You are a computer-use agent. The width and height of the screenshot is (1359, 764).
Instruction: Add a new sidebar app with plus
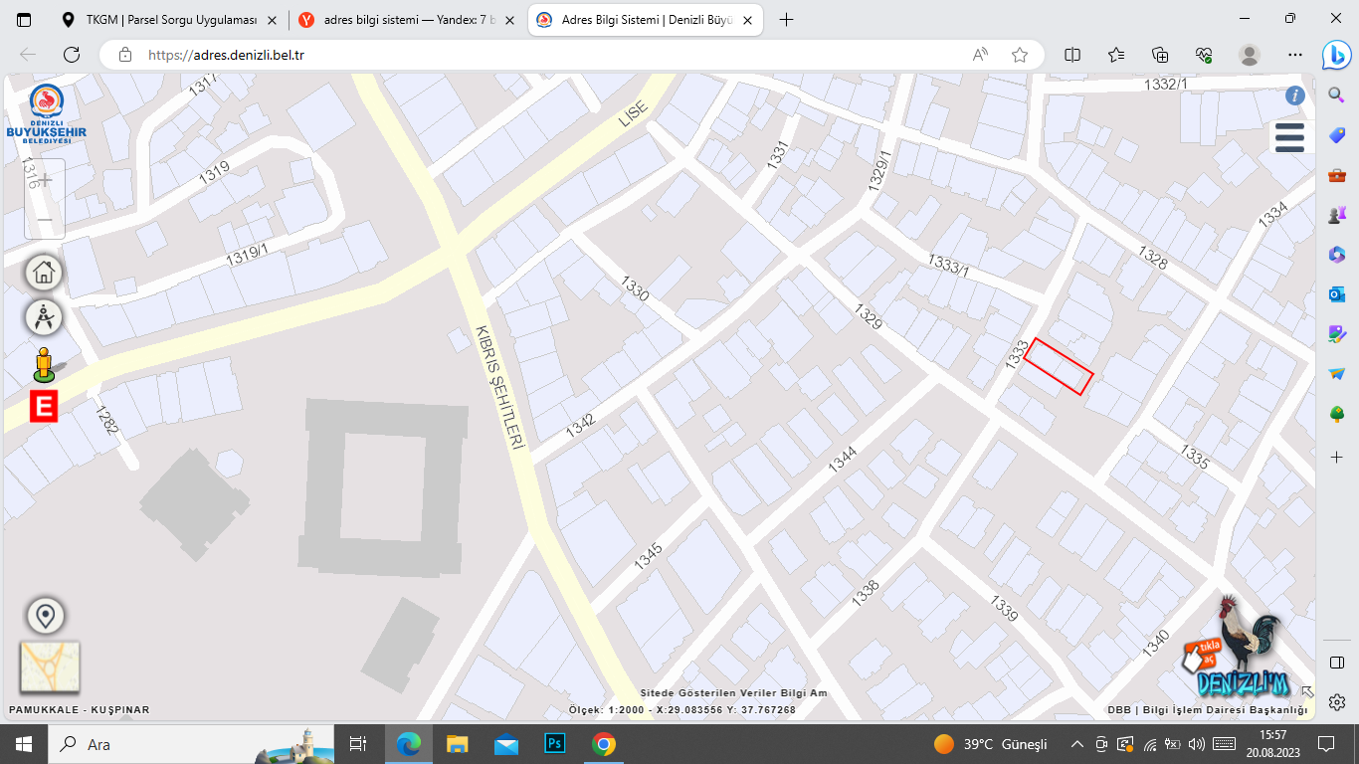(1337, 456)
